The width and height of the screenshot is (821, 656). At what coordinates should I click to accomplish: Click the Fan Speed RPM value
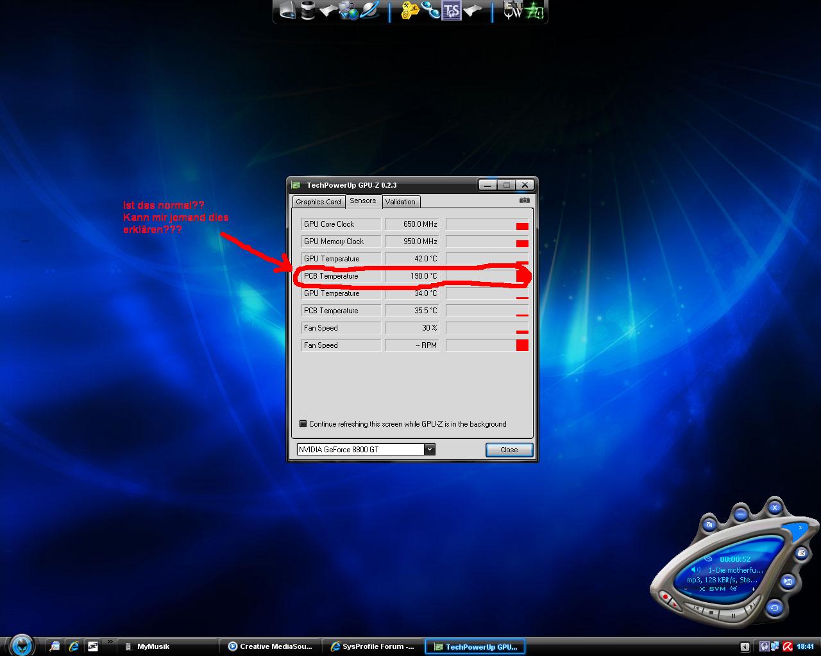pos(426,345)
